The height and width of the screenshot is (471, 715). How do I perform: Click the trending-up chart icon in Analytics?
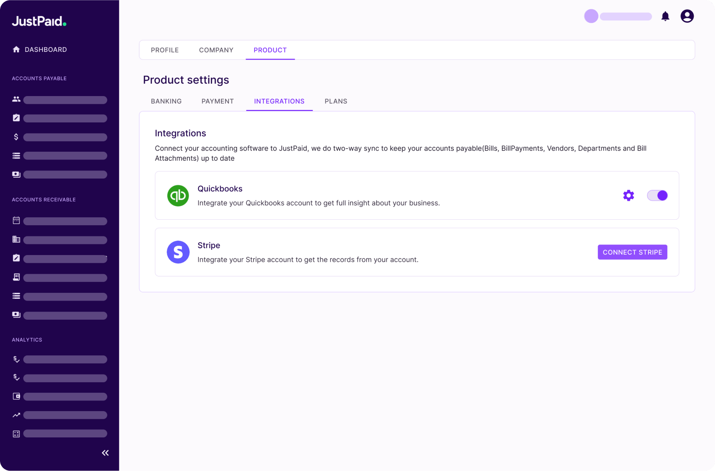click(x=16, y=415)
